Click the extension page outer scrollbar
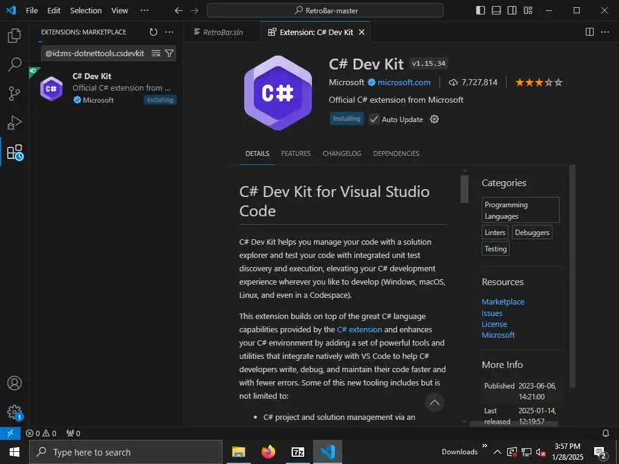 pos(572,276)
